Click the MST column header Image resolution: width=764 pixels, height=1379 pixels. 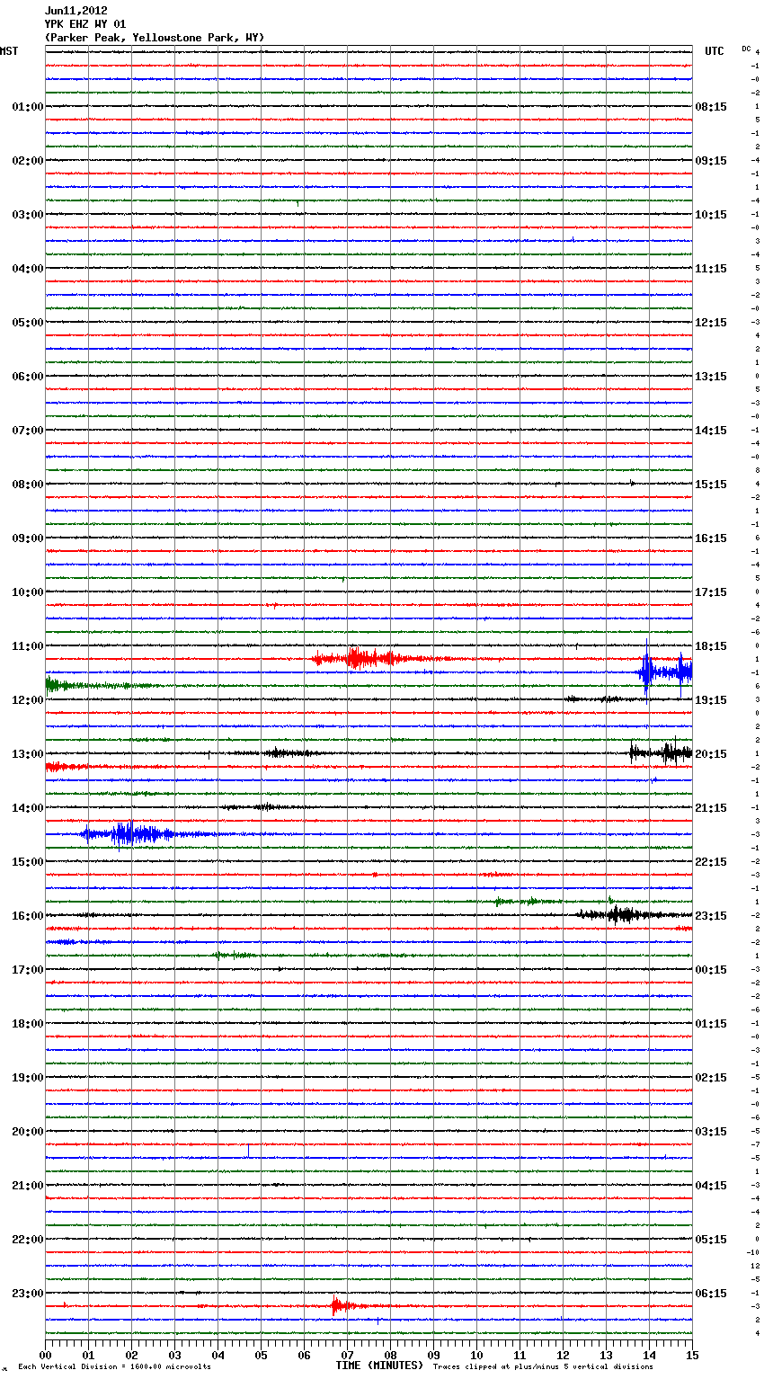[9, 51]
